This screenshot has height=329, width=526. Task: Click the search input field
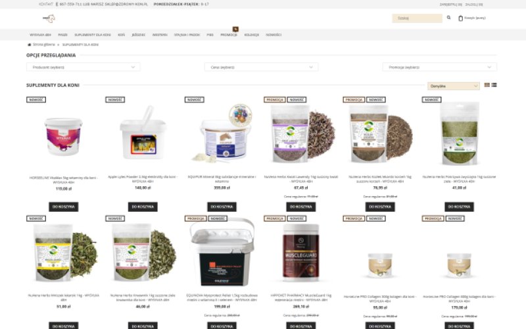(x=417, y=18)
